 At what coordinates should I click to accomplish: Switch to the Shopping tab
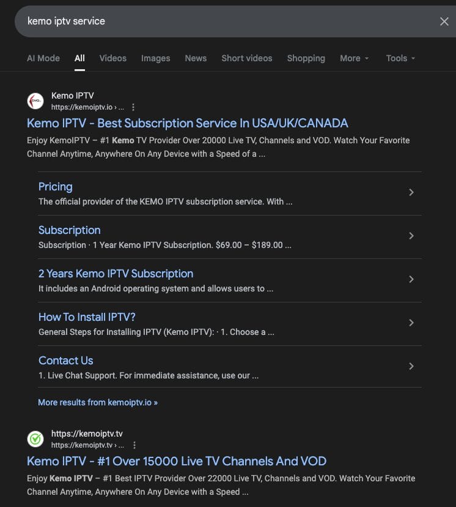click(306, 58)
